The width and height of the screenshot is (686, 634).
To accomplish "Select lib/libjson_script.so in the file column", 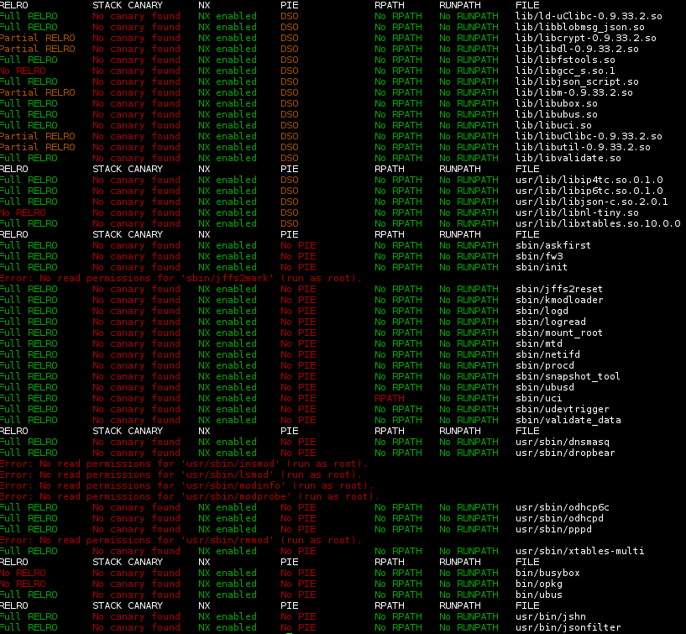I will (577, 81).
